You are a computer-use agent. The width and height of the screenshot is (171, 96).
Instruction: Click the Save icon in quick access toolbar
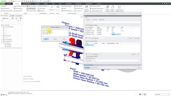pos(13,1)
